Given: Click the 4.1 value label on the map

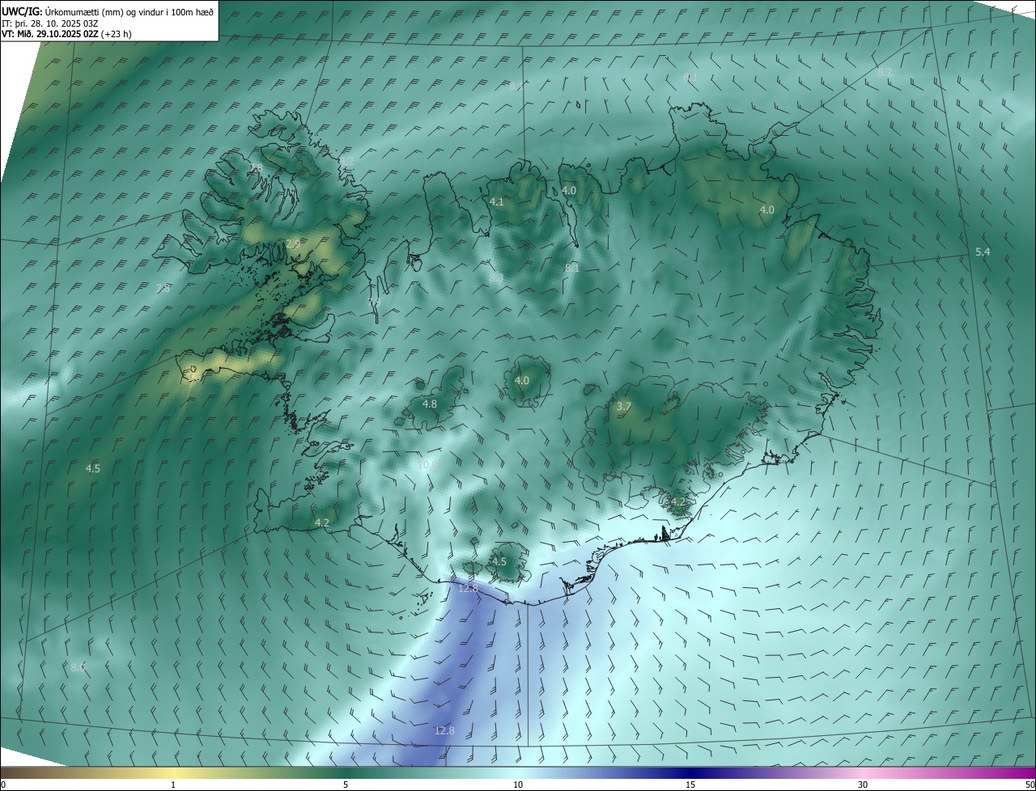Looking at the screenshot, I should pos(497,201).
